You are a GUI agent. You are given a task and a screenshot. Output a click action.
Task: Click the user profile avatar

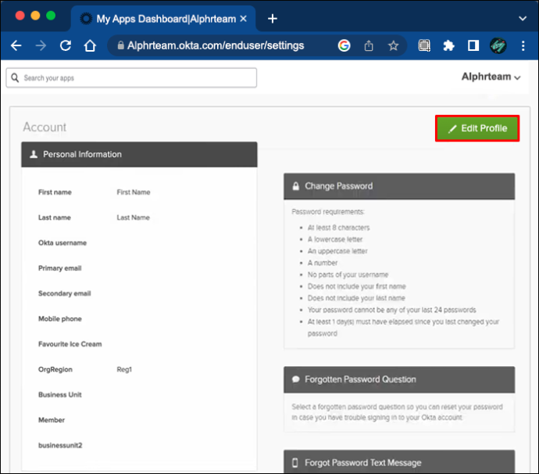498,45
